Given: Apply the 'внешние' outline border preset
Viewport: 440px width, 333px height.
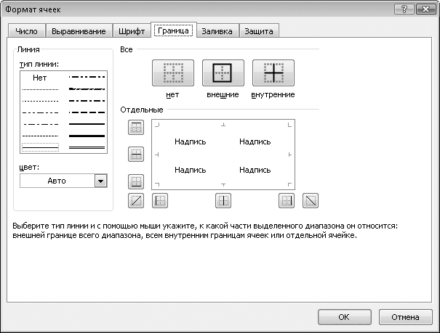Looking at the screenshot, I should point(223,74).
